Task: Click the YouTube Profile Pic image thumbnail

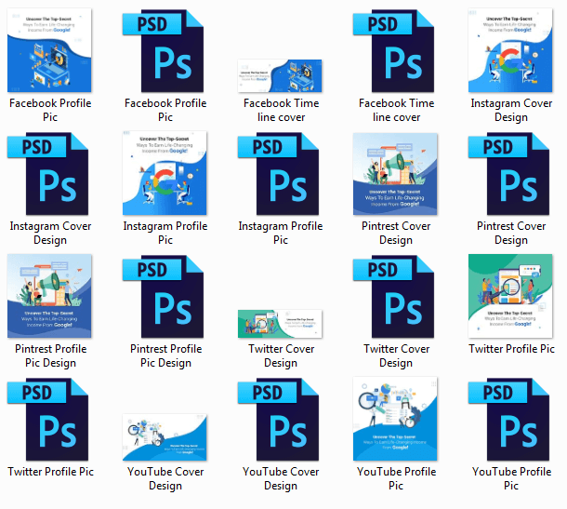Action: tap(395, 419)
